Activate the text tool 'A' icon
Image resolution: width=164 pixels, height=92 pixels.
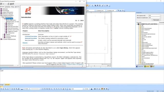(x=70, y=89)
